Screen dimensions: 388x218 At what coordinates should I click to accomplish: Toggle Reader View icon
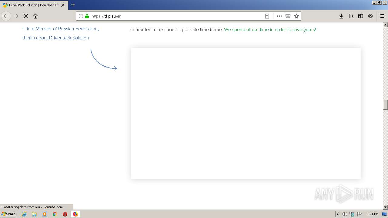point(267,16)
